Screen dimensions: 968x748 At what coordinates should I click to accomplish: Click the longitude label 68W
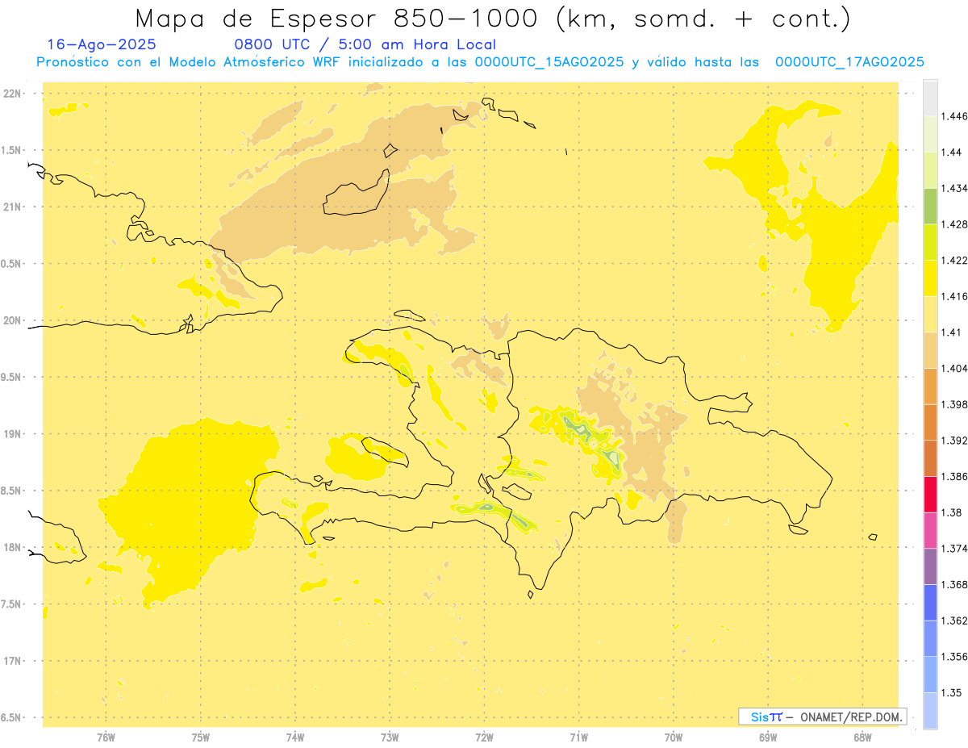point(862,738)
